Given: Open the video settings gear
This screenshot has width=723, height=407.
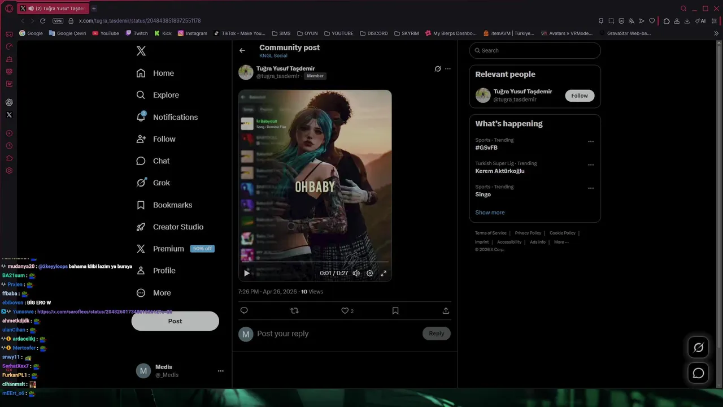Looking at the screenshot, I should [370, 273].
